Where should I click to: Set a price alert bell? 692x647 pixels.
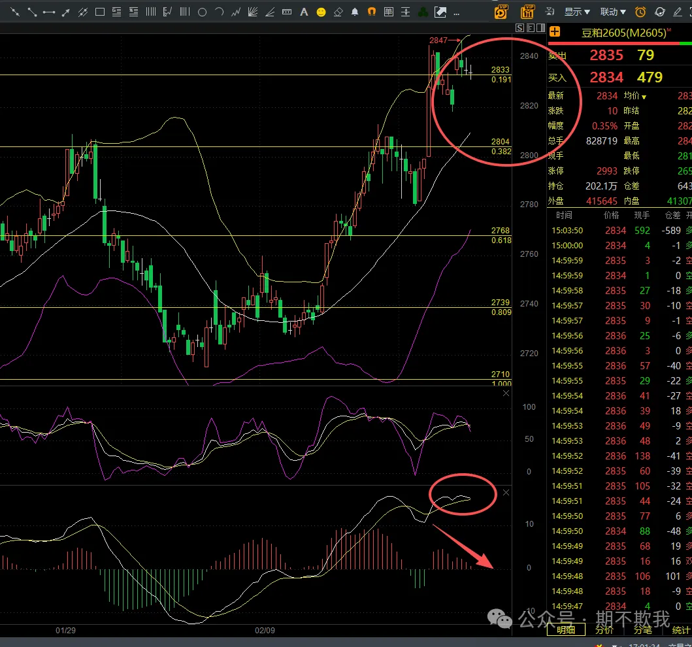355,12
